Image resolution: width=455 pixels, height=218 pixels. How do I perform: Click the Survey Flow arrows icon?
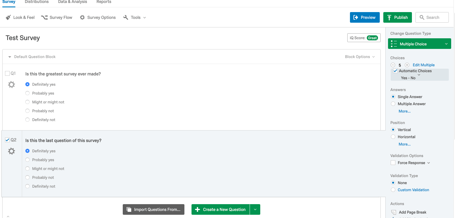pos(44,17)
